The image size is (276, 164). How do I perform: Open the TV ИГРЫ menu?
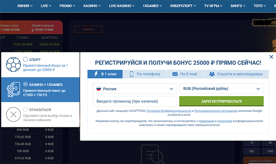(213, 6)
